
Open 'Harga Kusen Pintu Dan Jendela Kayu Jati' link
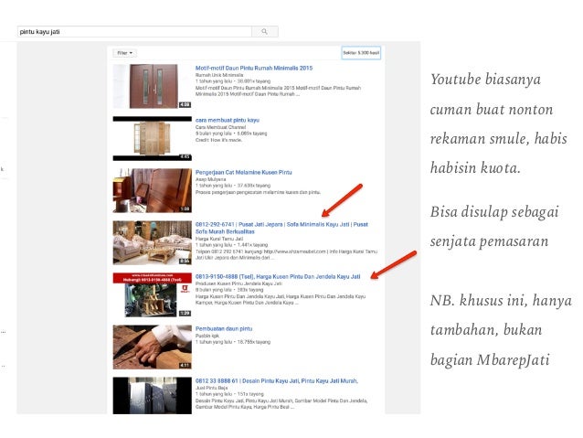(278, 276)
